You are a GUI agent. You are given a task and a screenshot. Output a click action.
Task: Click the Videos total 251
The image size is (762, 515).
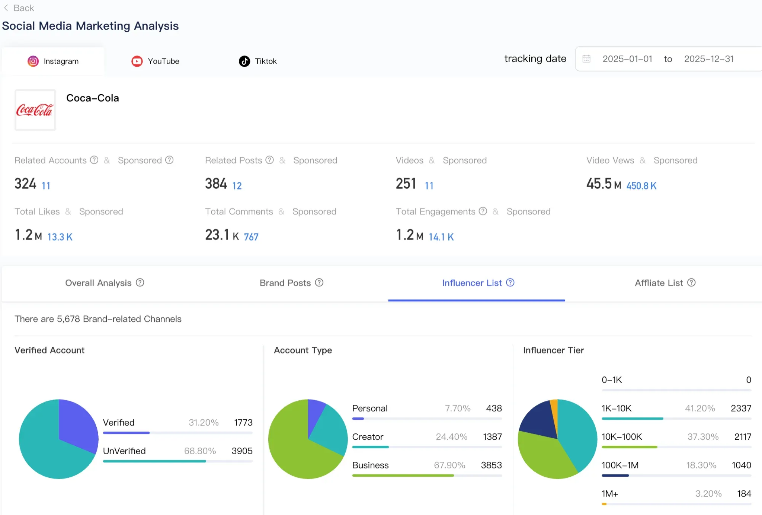406,184
